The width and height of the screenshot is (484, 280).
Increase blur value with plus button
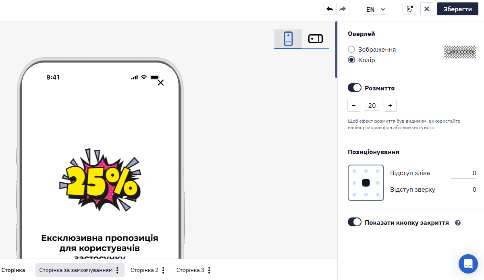[390, 105]
